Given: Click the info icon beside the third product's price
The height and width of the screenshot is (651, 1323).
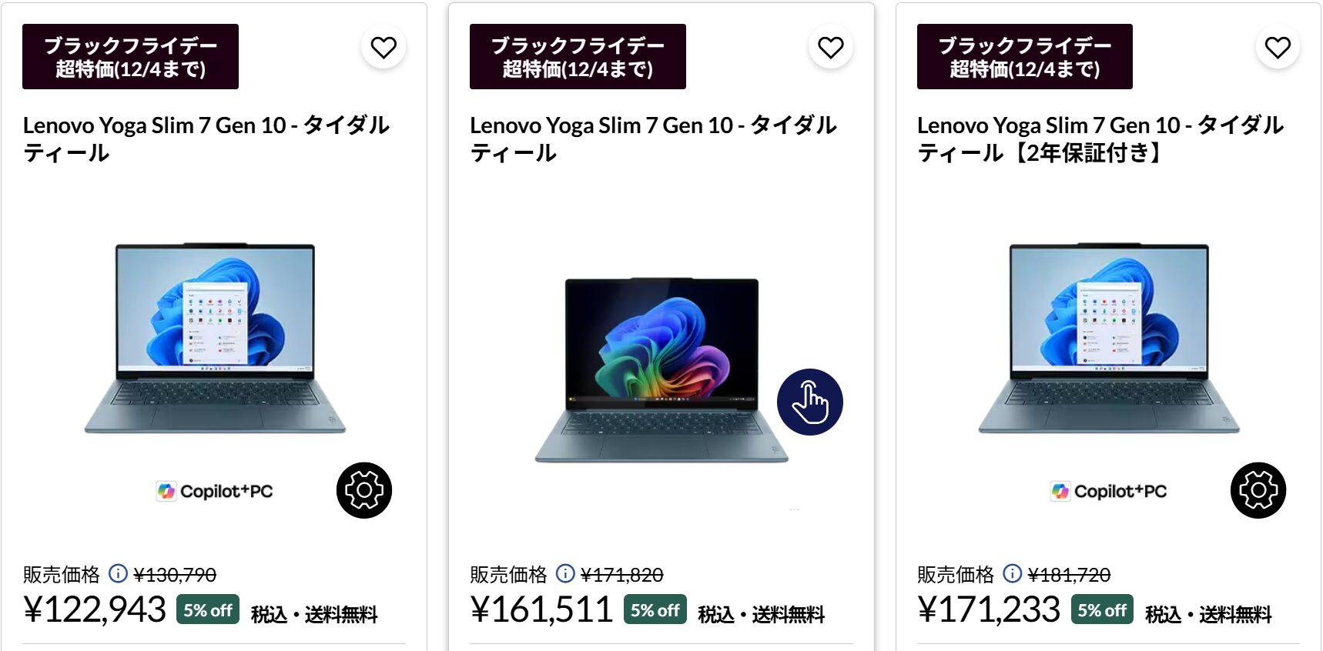Looking at the screenshot, I should pyautogui.click(x=1011, y=573).
